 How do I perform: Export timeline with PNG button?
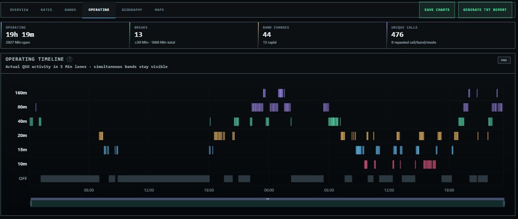click(x=504, y=60)
